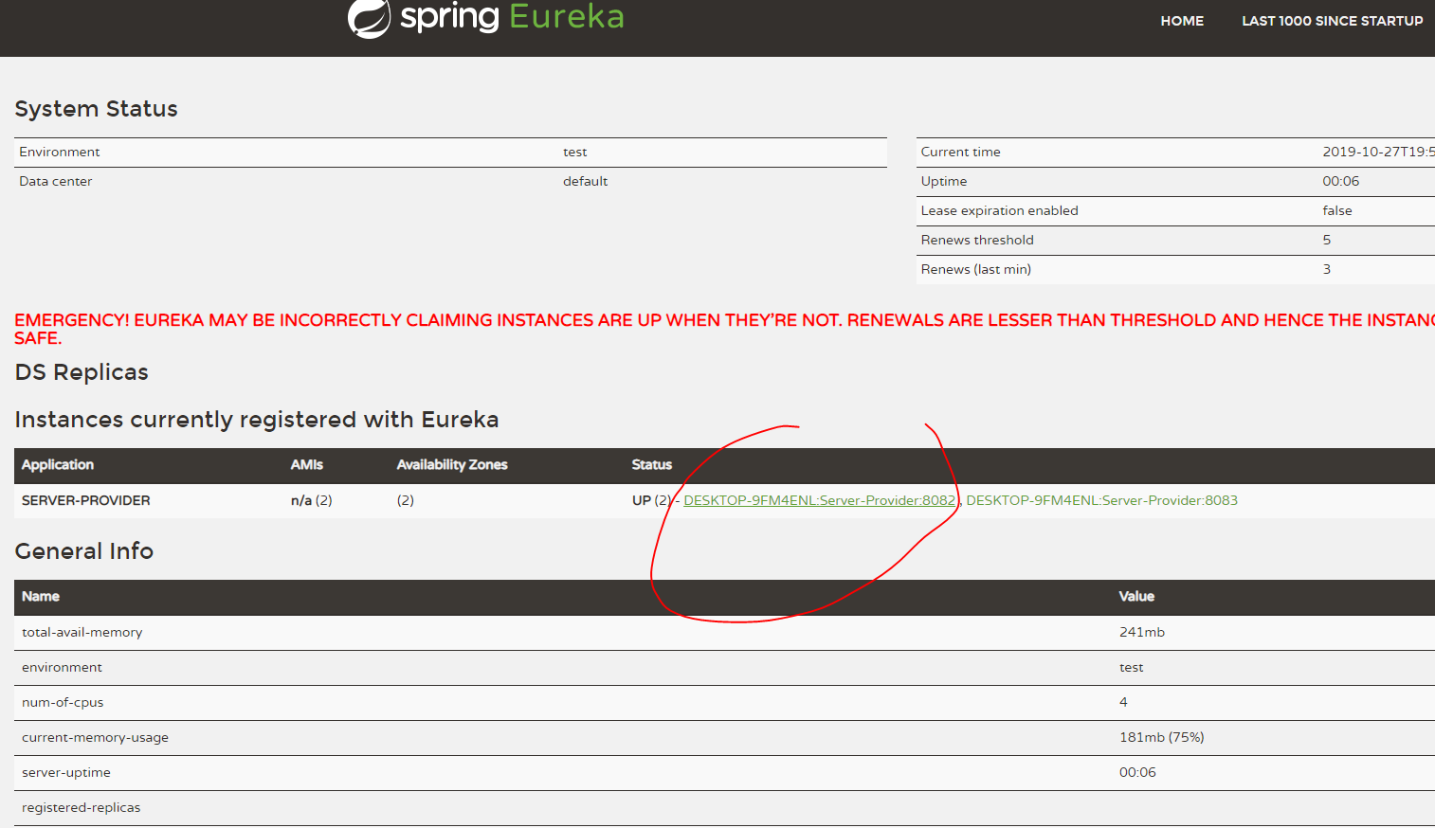Click the red EMERGENCY warning text
1435x828 pixels.
click(724, 329)
